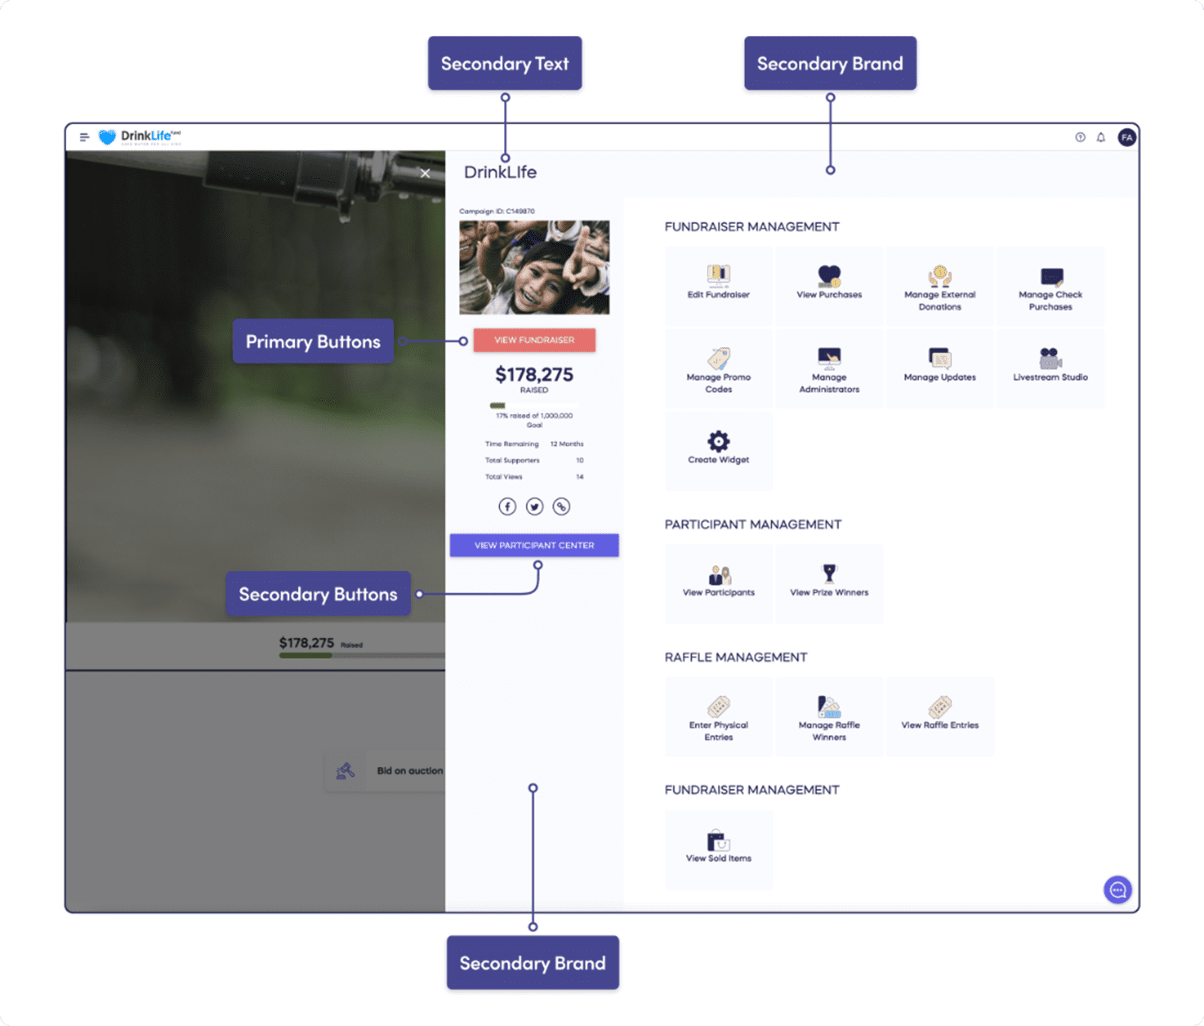The image size is (1204, 1026).
Task: Share fundraiser via Facebook icon
Action: coord(507,507)
